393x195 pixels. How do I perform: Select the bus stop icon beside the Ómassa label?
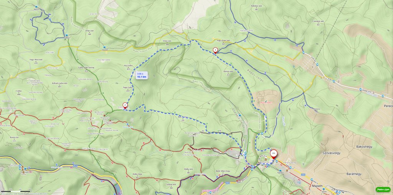tap(104, 47)
